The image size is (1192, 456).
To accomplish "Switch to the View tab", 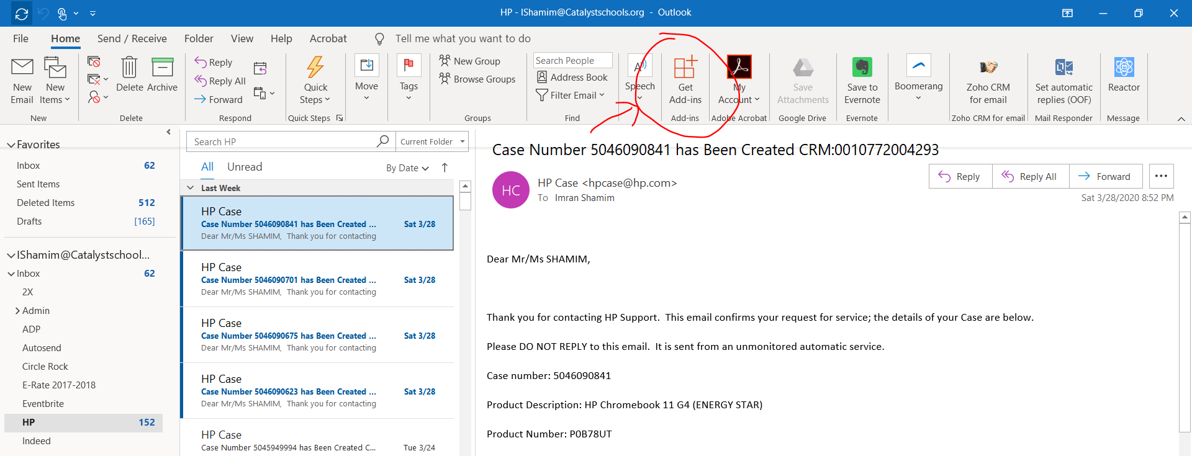I will coord(242,38).
